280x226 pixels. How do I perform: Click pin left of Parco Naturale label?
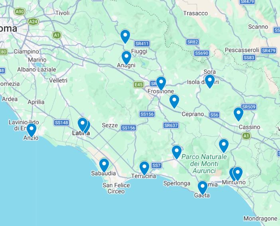(x=177, y=152)
